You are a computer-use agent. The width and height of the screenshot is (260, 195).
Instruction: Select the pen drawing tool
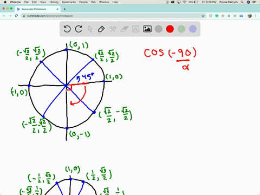[101, 29]
